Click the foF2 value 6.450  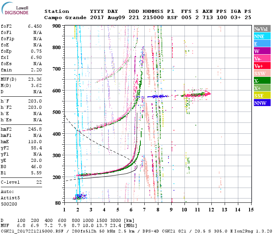click(34, 26)
